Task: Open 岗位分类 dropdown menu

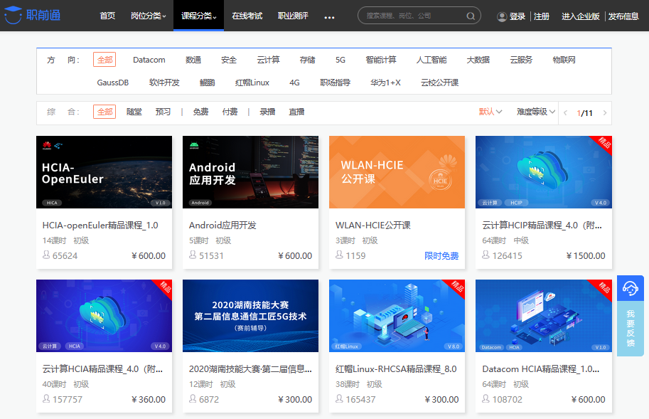Action: tap(148, 16)
